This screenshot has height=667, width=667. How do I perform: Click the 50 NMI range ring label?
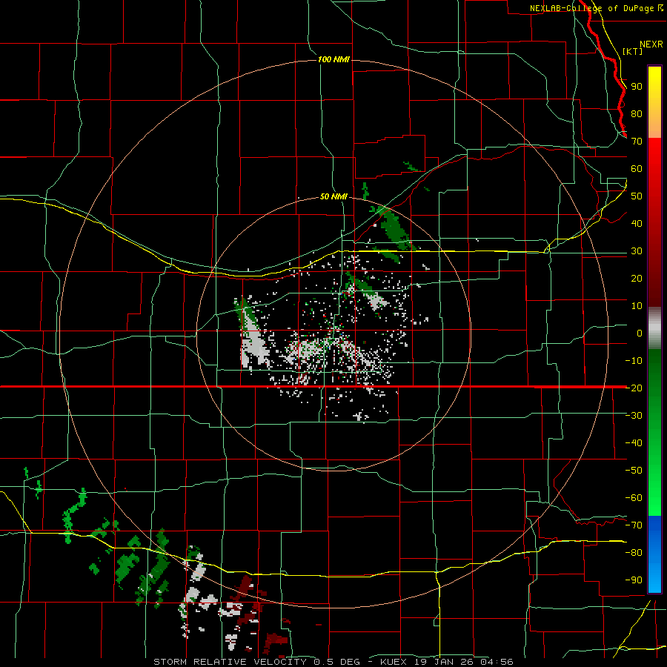click(x=333, y=196)
